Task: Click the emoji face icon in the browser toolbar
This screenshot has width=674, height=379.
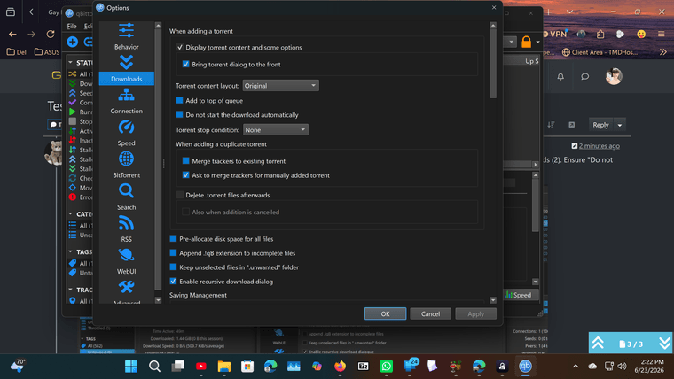Action: point(641,34)
